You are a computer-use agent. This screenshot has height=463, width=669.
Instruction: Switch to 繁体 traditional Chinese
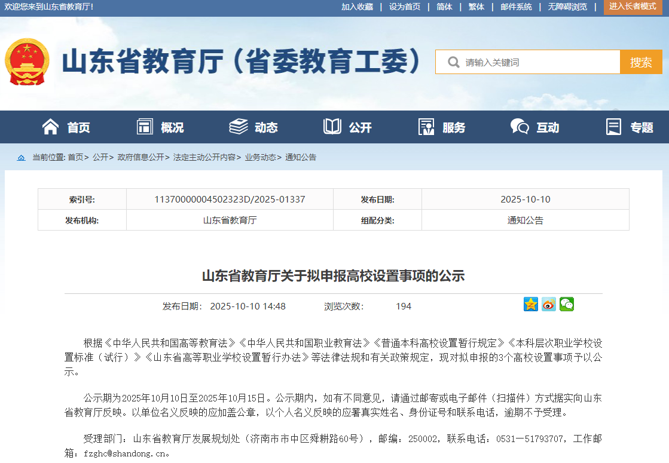point(476,7)
